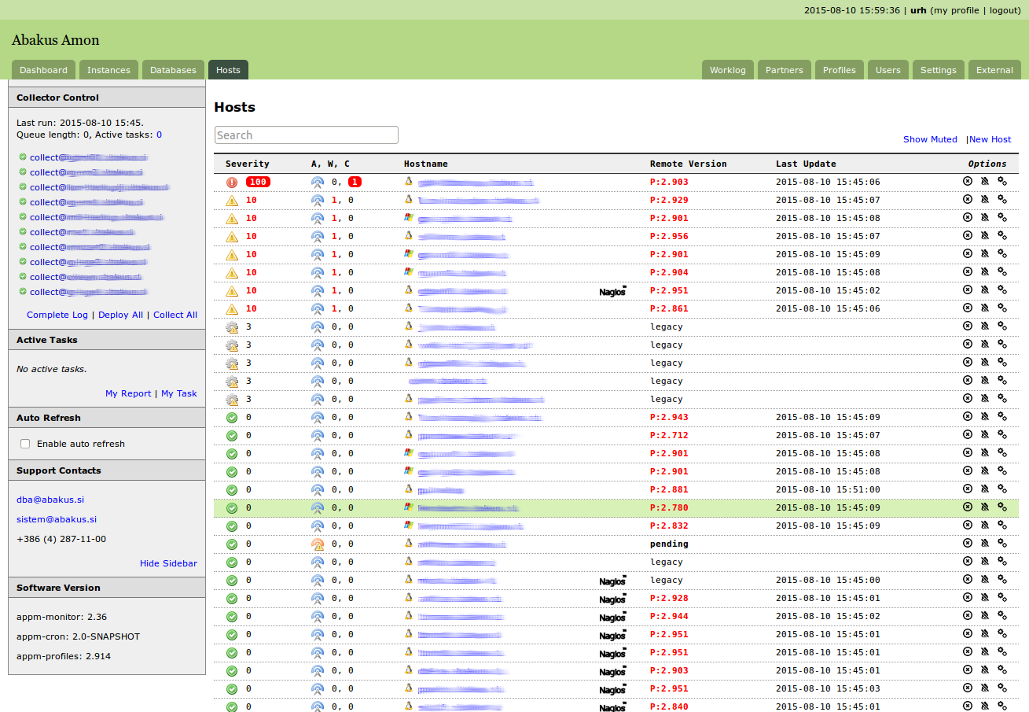The image size is (1029, 712).
Task: Open the Databases tab
Action: pyautogui.click(x=173, y=69)
